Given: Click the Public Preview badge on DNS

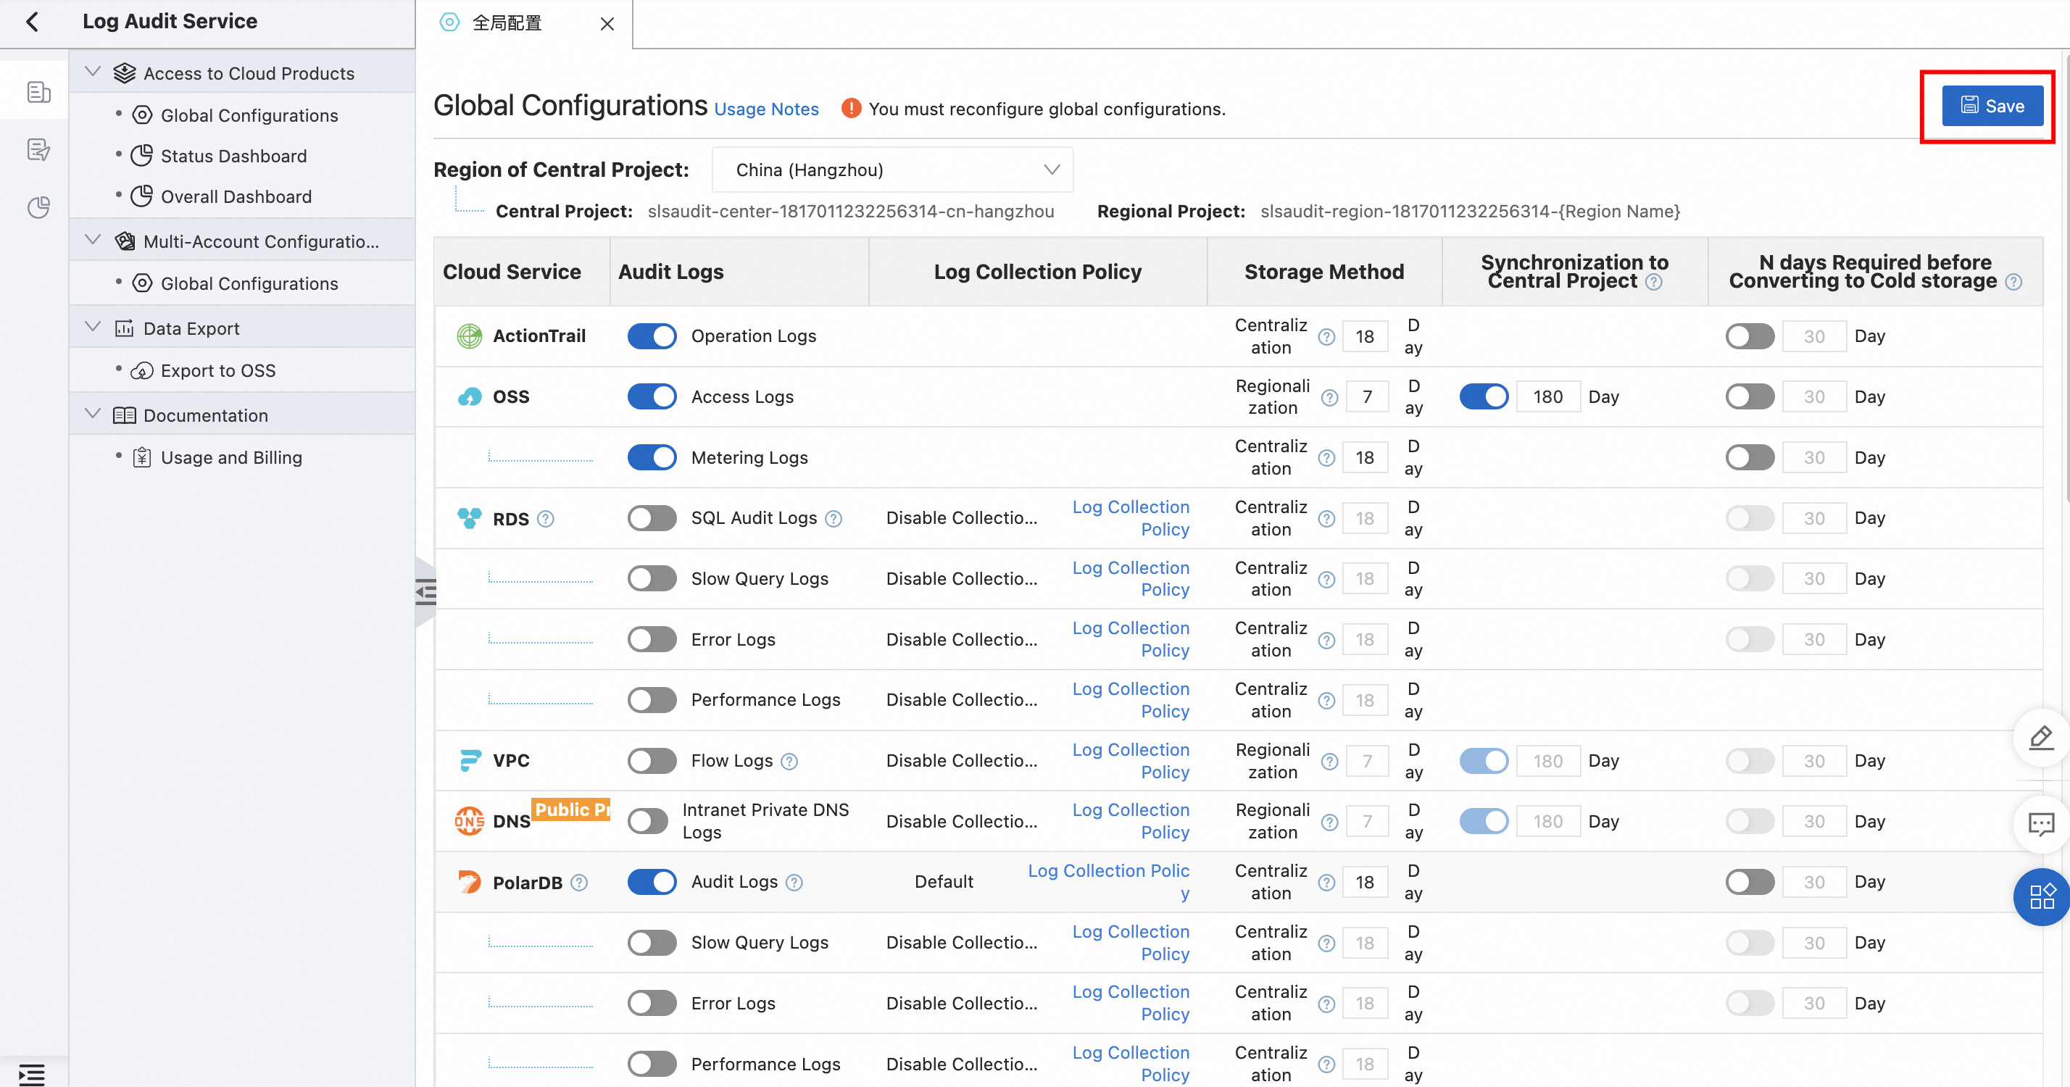Looking at the screenshot, I should (571, 809).
